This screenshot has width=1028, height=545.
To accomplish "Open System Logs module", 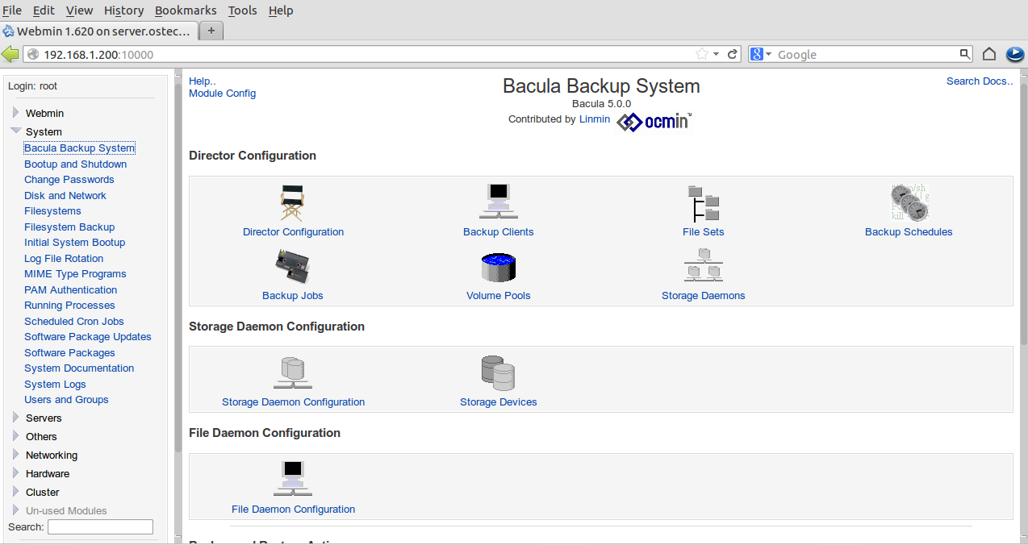I will point(55,384).
